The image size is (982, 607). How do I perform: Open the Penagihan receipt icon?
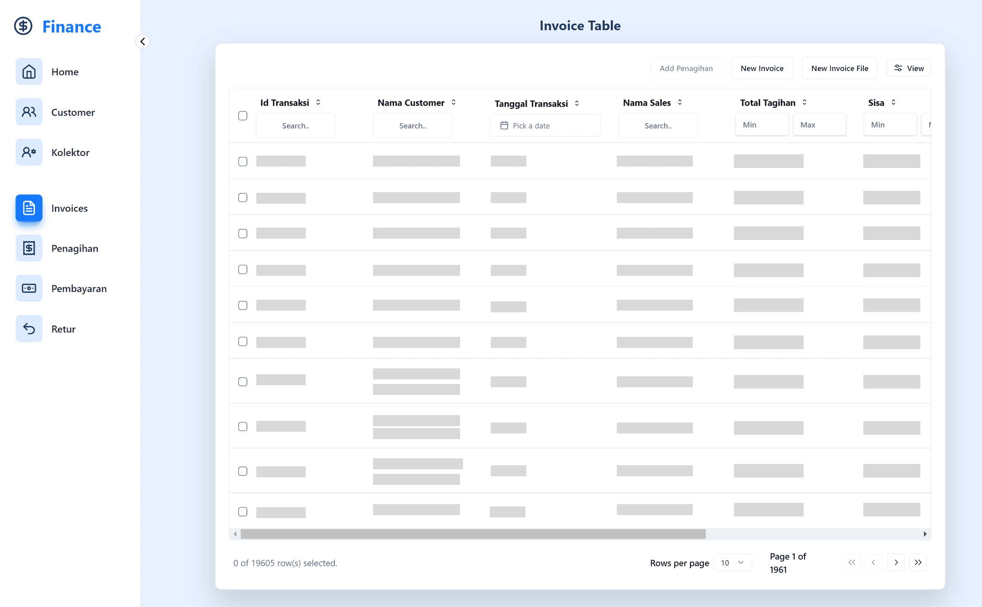coord(29,248)
